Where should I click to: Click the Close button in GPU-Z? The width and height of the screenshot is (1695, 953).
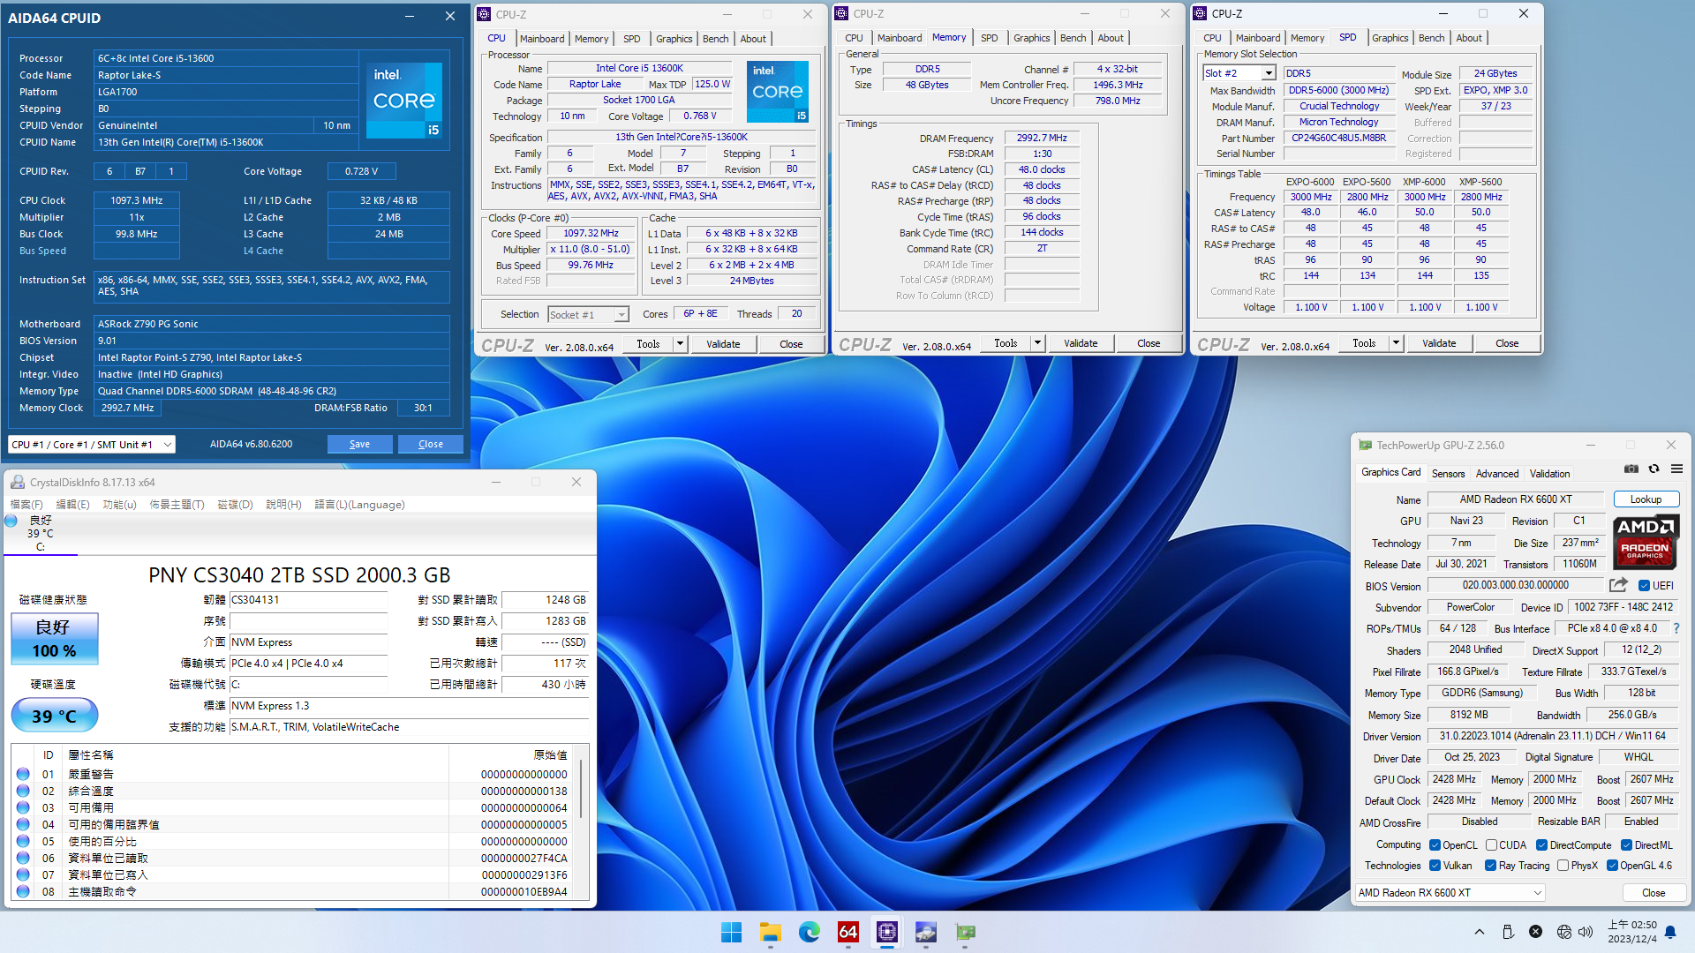(1654, 893)
